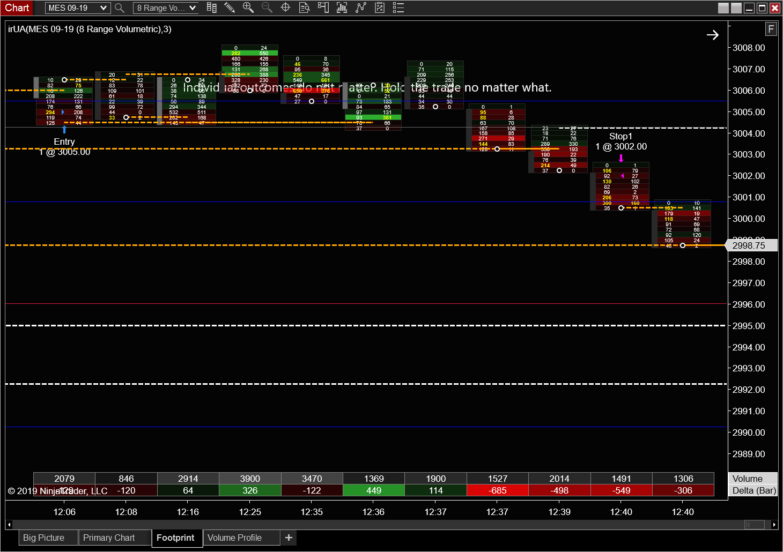Click the right-arrow return to latest bar

pos(712,35)
